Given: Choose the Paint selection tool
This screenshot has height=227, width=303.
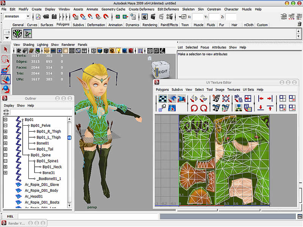Looking at the screenshot, I should pyautogui.click(x=5, y=69).
